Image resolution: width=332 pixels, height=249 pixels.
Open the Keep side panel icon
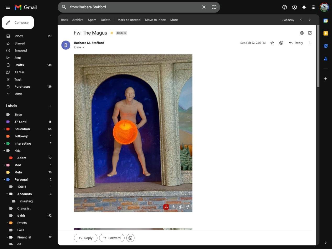click(325, 33)
